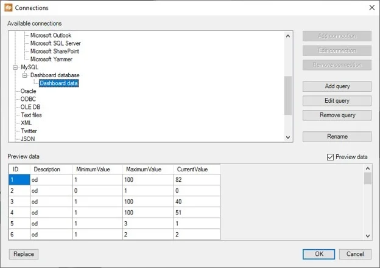Click the connections tree scrollbar thumb
380x268 pixels.
(288, 95)
